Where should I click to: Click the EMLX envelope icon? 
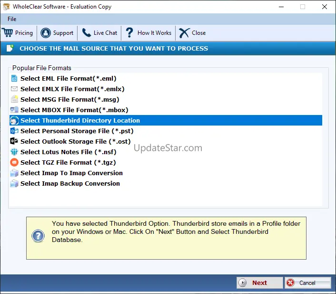(x=14, y=89)
